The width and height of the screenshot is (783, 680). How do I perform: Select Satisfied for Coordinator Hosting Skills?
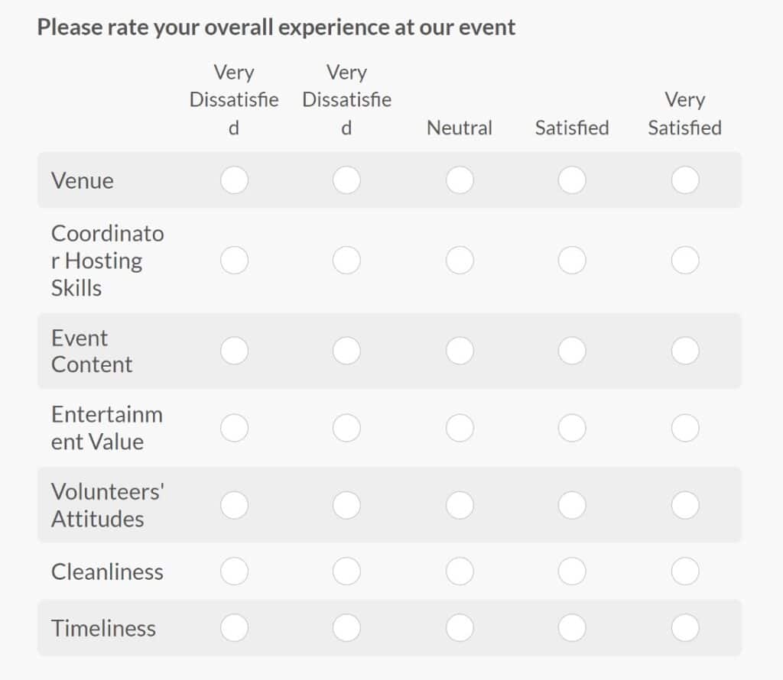(x=572, y=260)
